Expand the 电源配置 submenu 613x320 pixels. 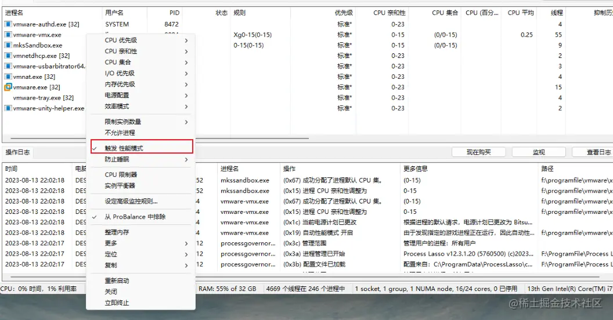click(140, 95)
